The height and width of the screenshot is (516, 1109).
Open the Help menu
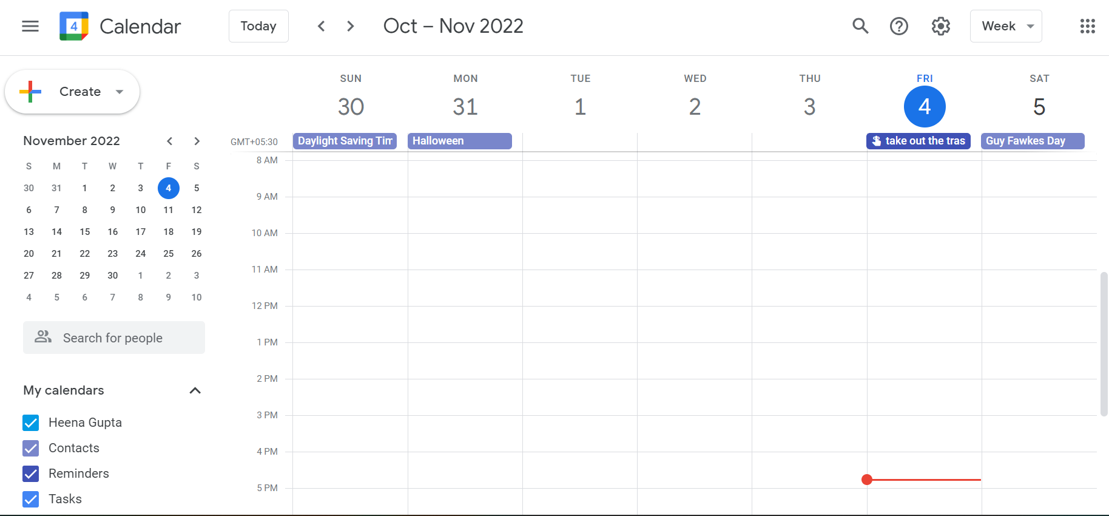[x=898, y=26]
